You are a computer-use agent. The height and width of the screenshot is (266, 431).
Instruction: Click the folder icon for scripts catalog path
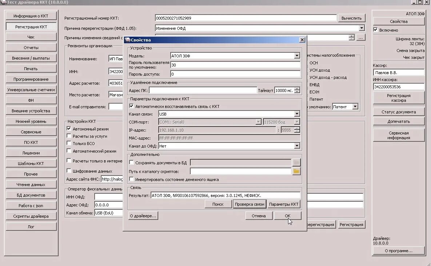pos(296,171)
